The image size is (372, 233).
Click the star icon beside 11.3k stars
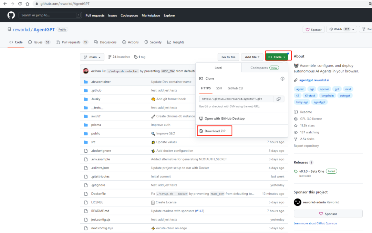(x=296, y=125)
